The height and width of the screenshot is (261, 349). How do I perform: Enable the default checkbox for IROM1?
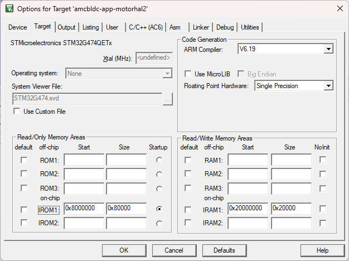24,210
